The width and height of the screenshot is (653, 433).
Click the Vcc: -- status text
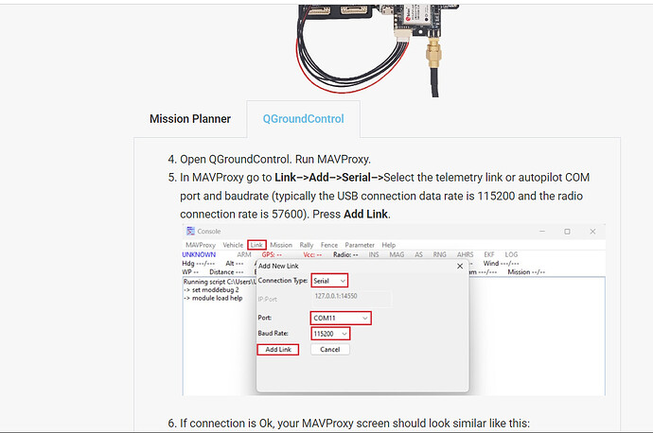click(x=312, y=254)
